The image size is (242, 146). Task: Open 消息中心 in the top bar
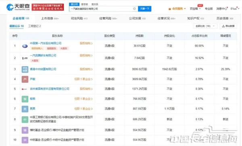click(221, 9)
